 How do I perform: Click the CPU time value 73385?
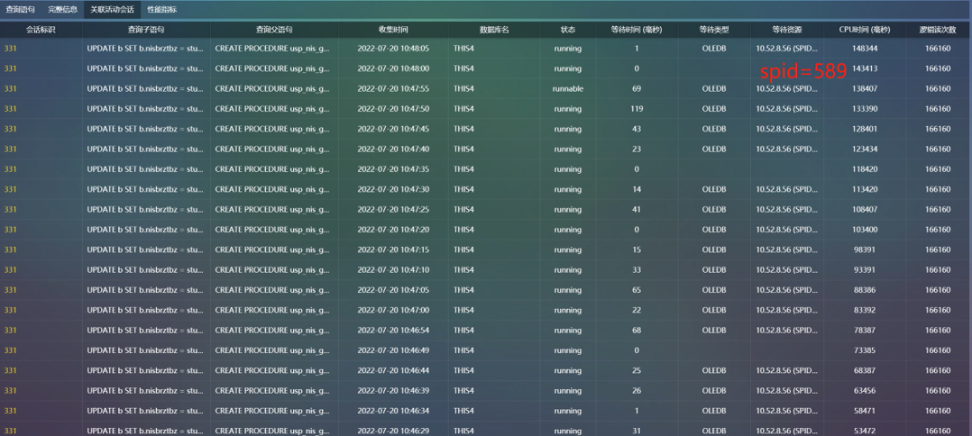point(865,350)
